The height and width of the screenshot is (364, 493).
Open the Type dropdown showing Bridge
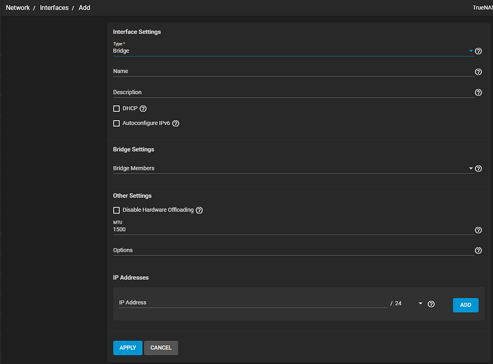[291, 51]
